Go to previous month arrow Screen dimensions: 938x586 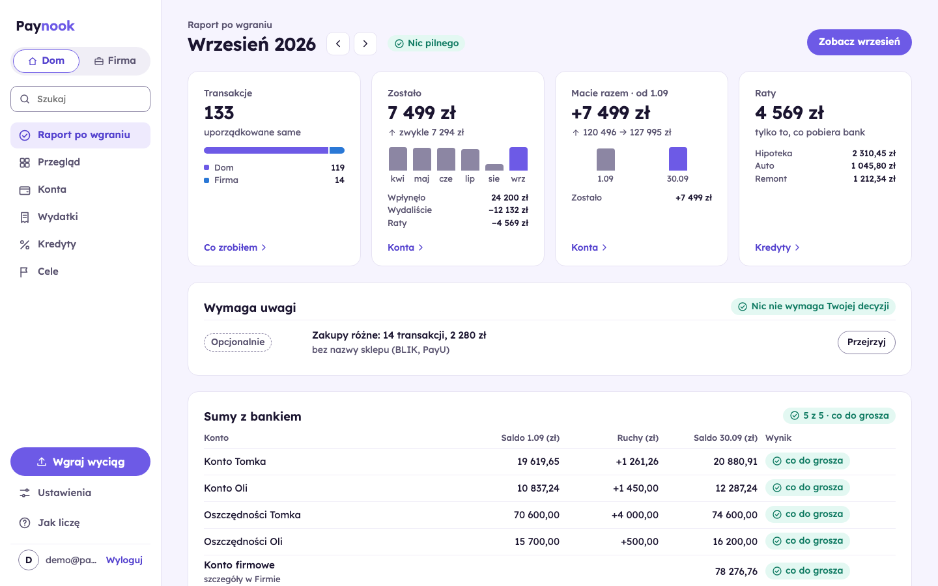338,44
